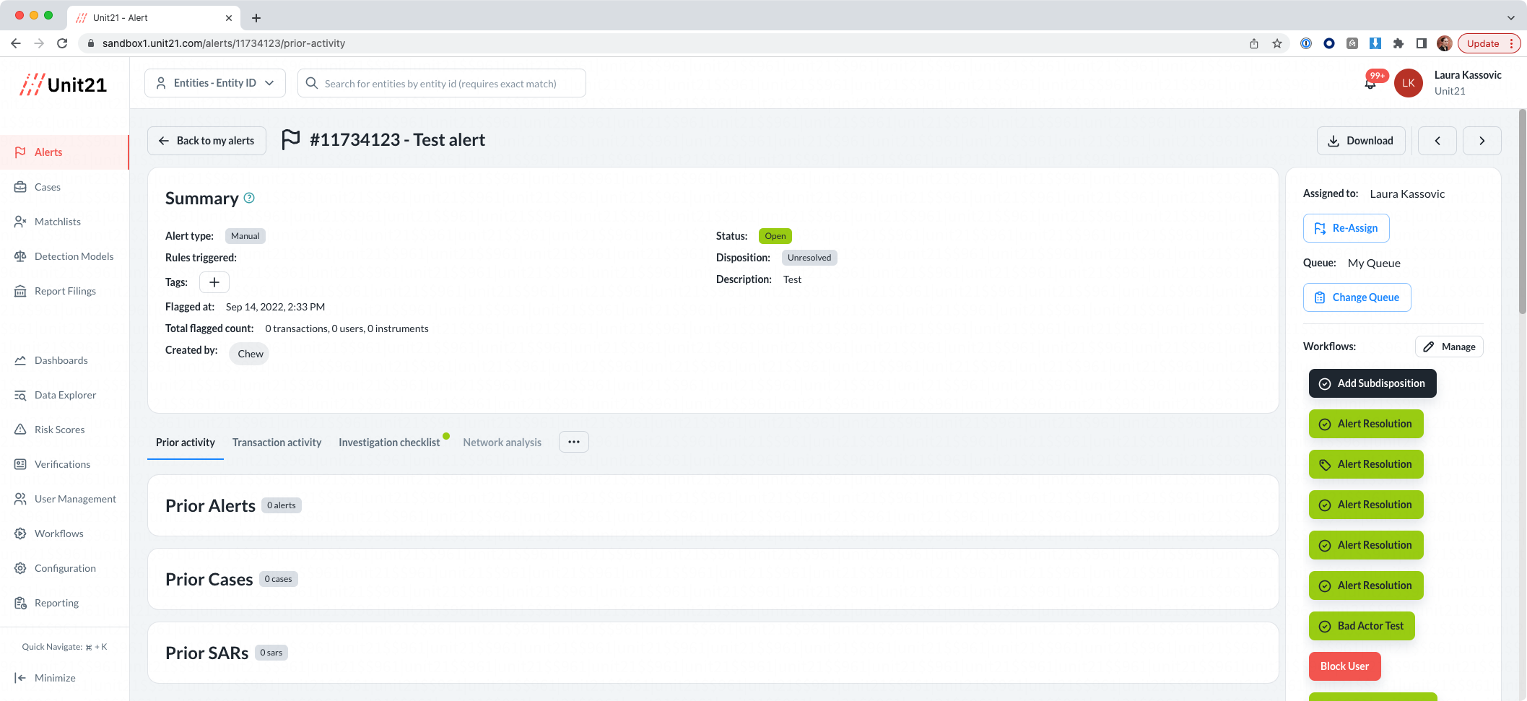Open the Alerts section in the sidebar
The width and height of the screenshot is (1527, 701).
pos(48,152)
